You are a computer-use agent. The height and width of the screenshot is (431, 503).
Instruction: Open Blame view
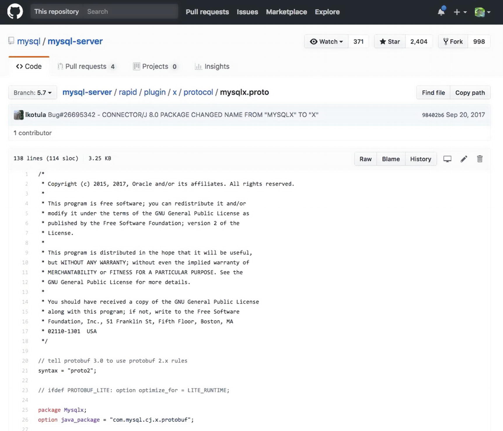391,159
